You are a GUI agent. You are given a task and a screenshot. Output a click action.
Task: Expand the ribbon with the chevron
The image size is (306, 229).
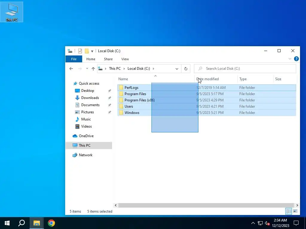[x=290, y=59]
